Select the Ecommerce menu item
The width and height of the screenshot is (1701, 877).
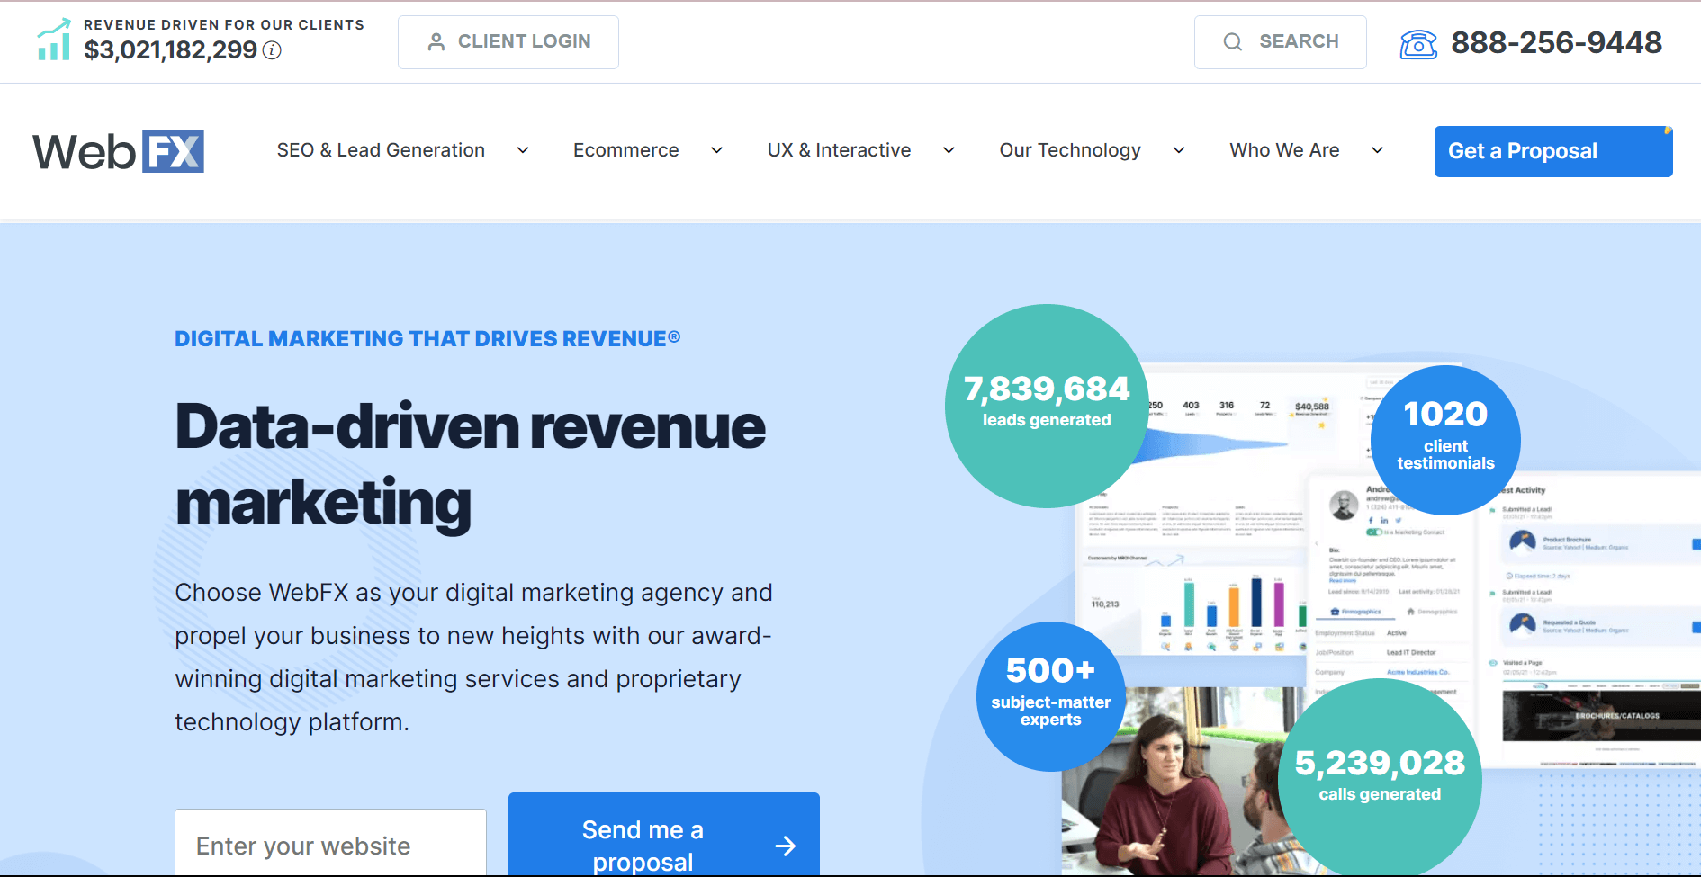click(x=625, y=150)
